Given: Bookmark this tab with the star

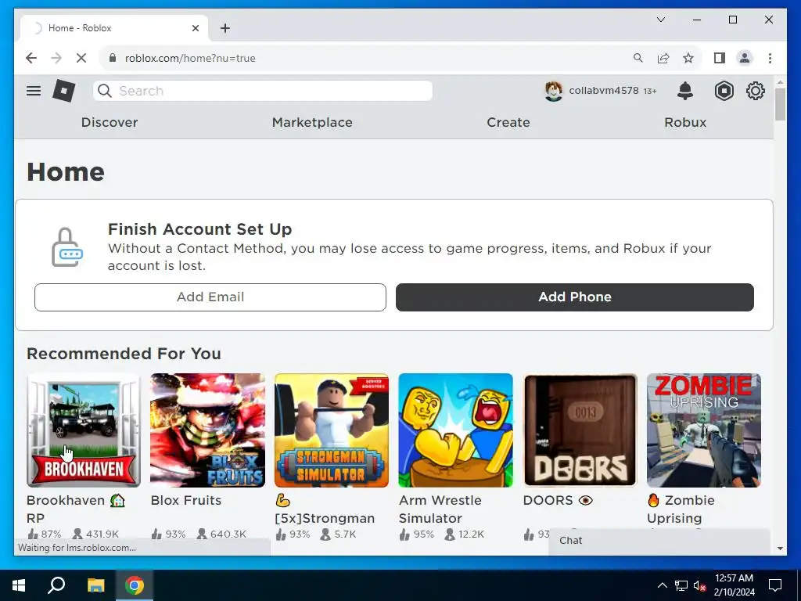Looking at the screenshot, I should [x=688, y=58].
